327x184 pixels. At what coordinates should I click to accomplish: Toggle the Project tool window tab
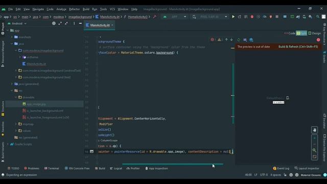pyautogui.click(x=3, y=29)
